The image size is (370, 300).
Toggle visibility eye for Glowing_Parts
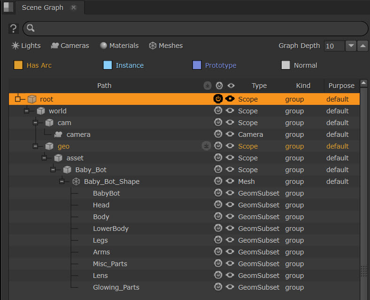click(230, 287)
